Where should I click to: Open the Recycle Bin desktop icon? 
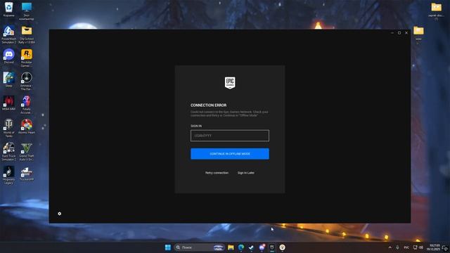[9, 9]
